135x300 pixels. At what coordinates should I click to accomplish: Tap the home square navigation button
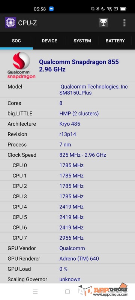(x=67, y=292)
